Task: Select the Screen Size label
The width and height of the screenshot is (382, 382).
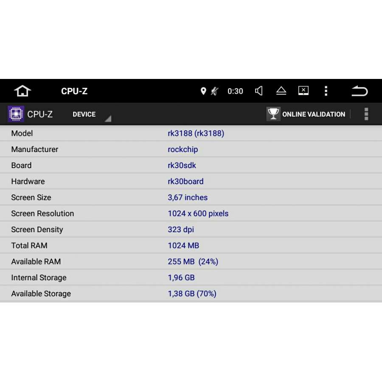Action: coord(31,197)
